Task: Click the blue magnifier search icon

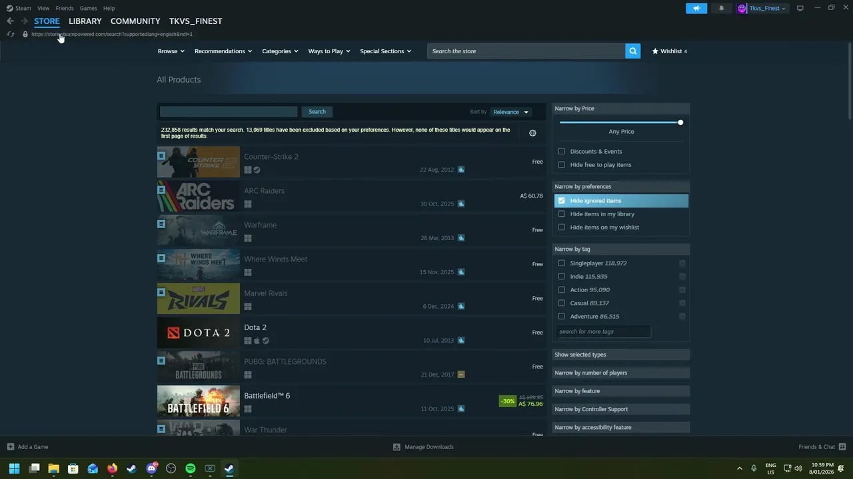Action: pos(633,51)
